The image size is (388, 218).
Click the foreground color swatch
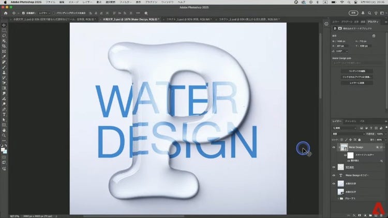click(3, 148)
